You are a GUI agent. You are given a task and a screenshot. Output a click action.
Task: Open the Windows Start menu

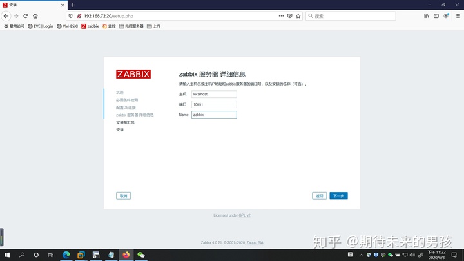coord(7,255)
